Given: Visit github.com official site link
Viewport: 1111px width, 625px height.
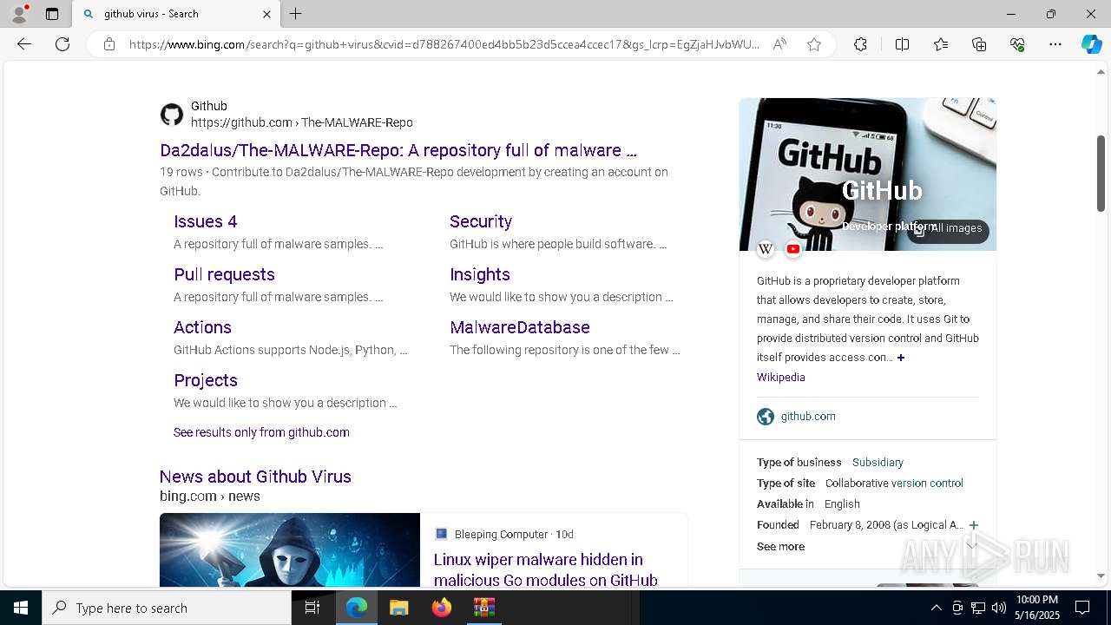Looking at the screenshot, I should (x=808, y=417).
